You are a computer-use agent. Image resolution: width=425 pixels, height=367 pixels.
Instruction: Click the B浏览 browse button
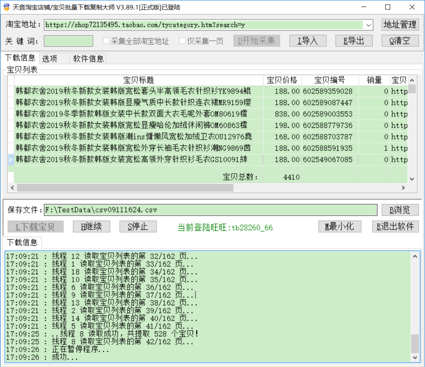coord(400,210)
